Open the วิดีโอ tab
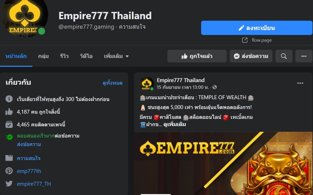Image resolution: width=313 pixels, height=195 pixels. pyautogui.click(x=86, y=56)
